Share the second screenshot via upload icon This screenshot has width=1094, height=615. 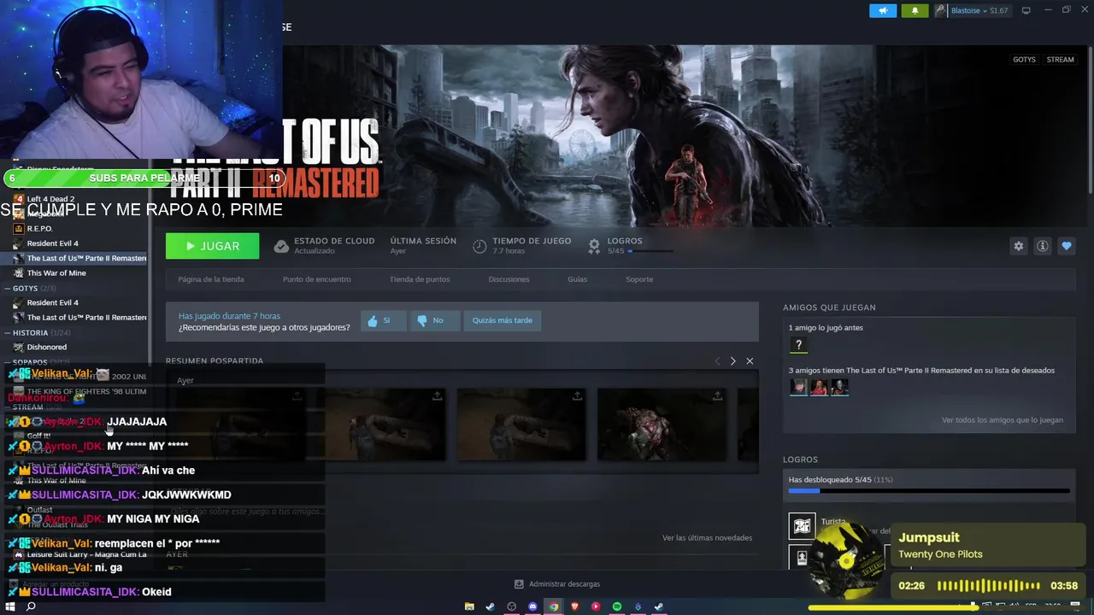coord(437,395)
